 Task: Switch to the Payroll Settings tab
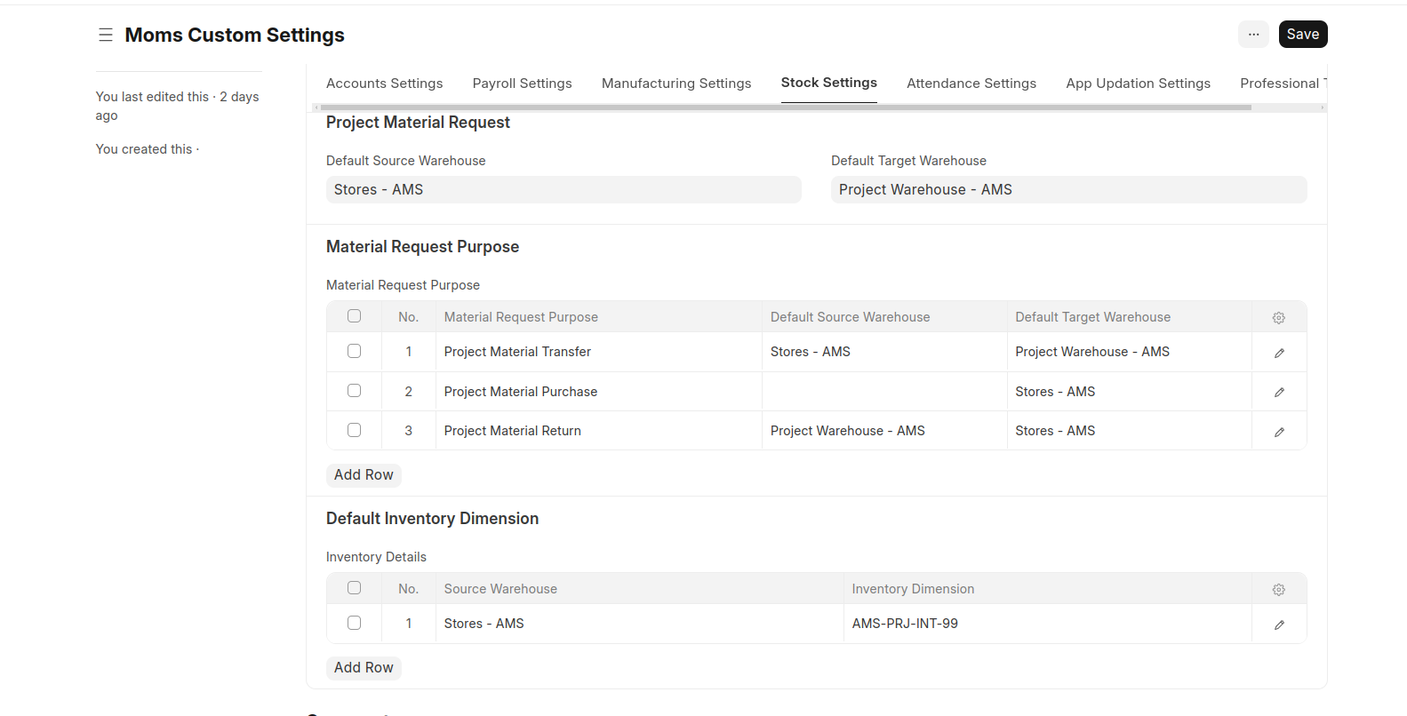coord(522,84)
